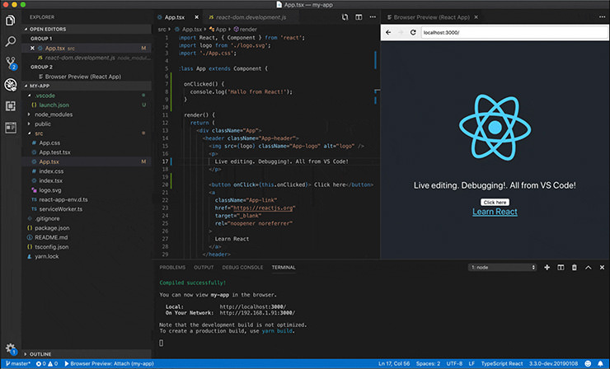The height and width of the screenshot is (369, 610).
Task: Open the Search view in activity bar
Action: pyautogui.click(x=10, y=40)
